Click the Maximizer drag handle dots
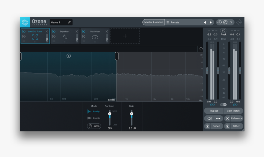 [x=95, y=42]
